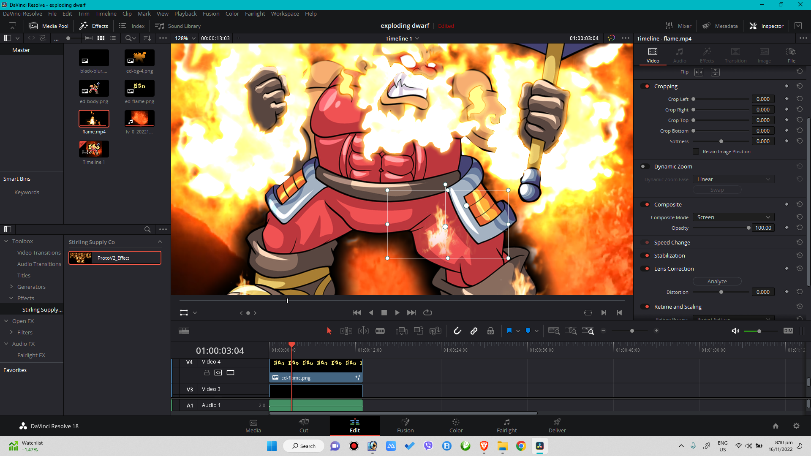The image size is (811, 456).
Task: Open the Mixer panel
Action: (x=678, y=26)
